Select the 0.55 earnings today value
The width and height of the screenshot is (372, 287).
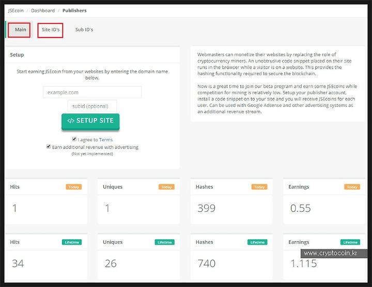pyautogui.click(x=300, y=208)
